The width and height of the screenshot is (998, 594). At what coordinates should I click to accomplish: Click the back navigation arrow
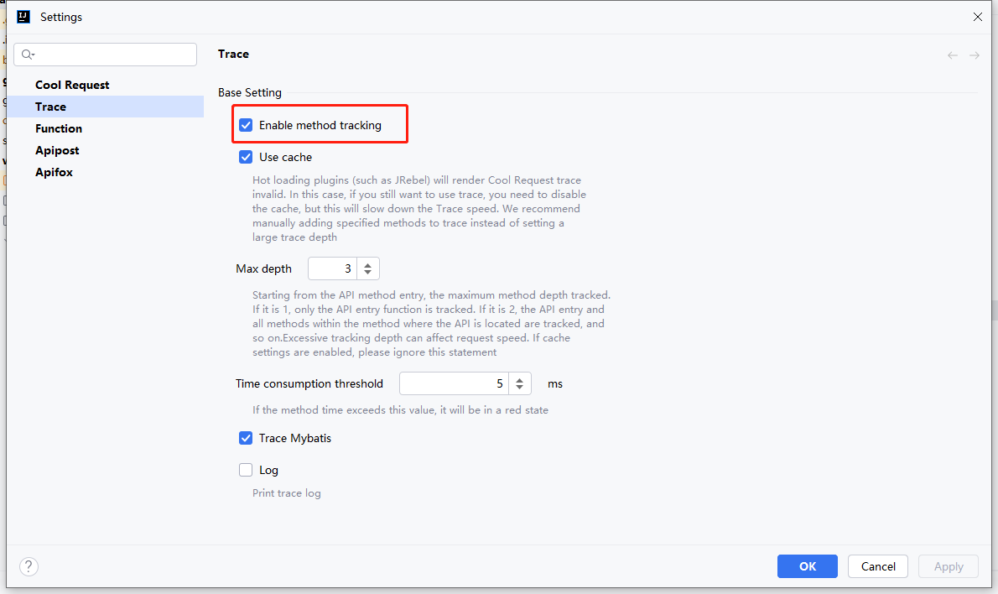tap(953, 55)
